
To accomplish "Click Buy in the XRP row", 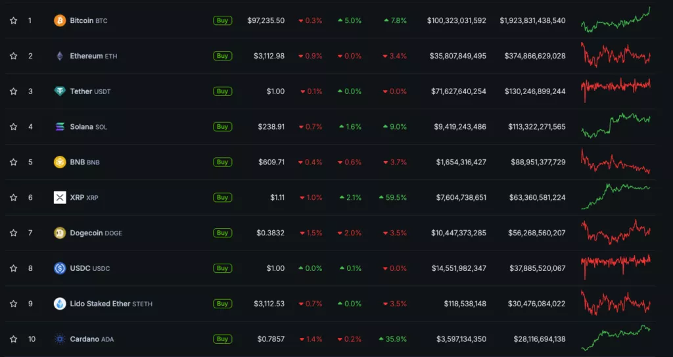I will click(x=222, y=198).
